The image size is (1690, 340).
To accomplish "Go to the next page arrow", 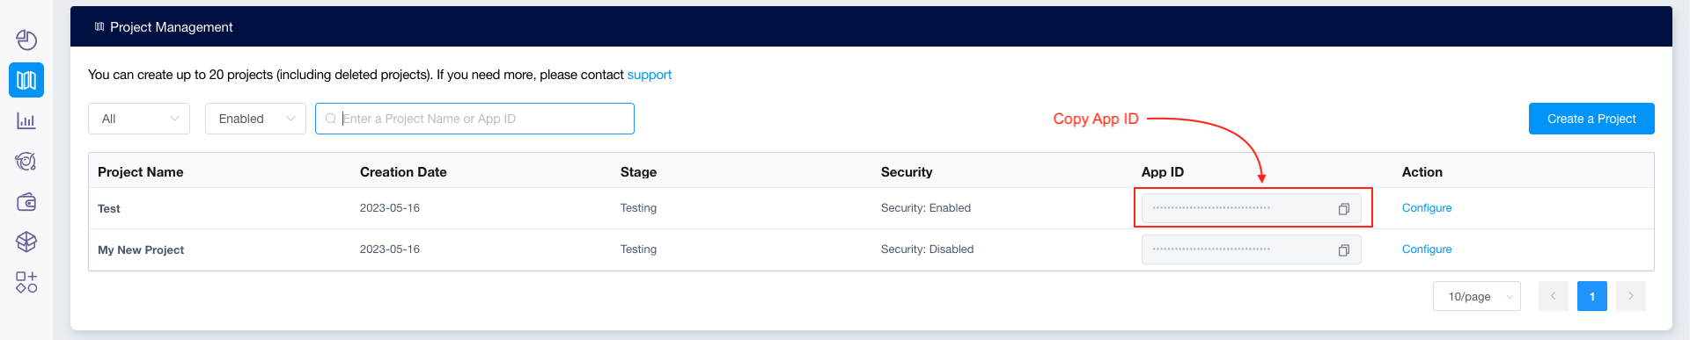I will 1631,296.
